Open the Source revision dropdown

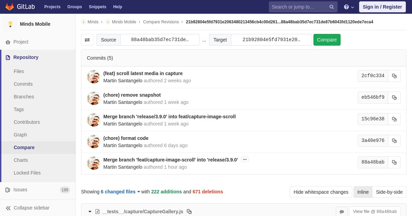click(160, 40)
